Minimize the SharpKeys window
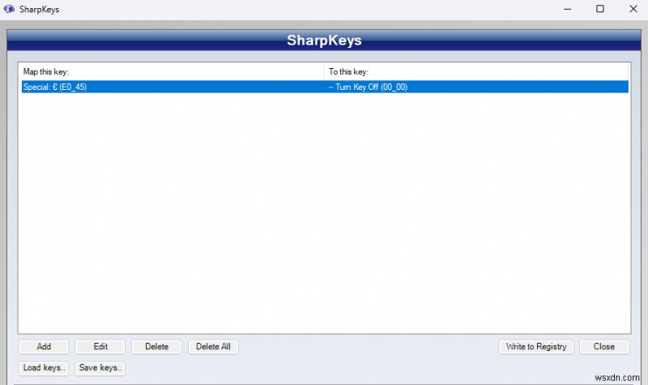The height and width of the screenshot is (385, 648). [x=568, y=9]
